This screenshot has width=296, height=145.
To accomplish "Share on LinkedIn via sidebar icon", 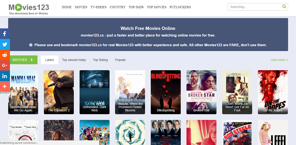I will (x=5, y=76).
